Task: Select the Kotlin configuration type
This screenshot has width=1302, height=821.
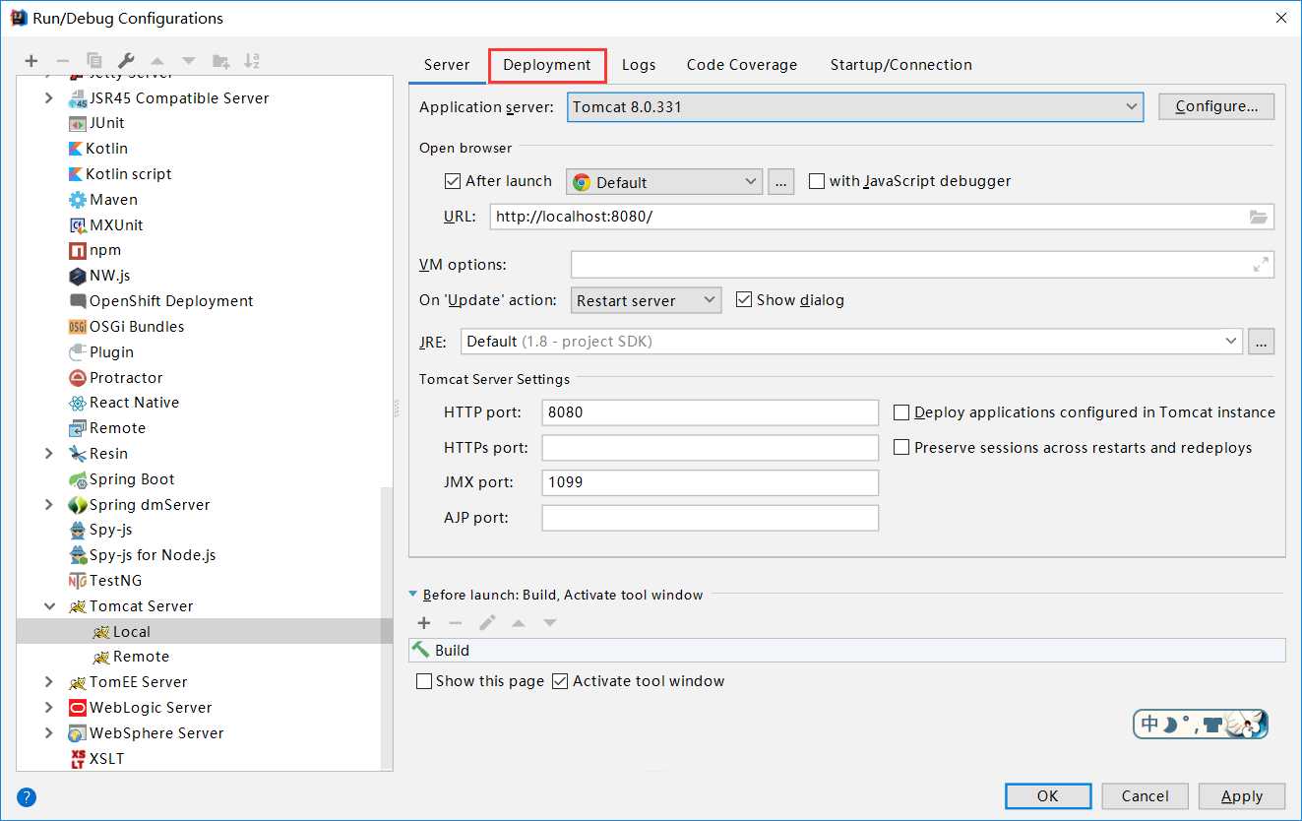Action: (x=98, y=149)
